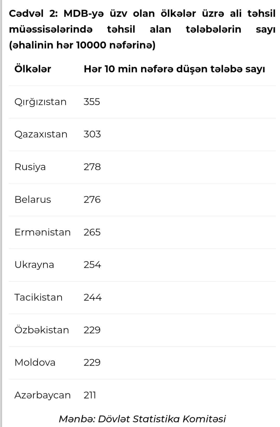Select the Özbəkistan country cell

42,330
